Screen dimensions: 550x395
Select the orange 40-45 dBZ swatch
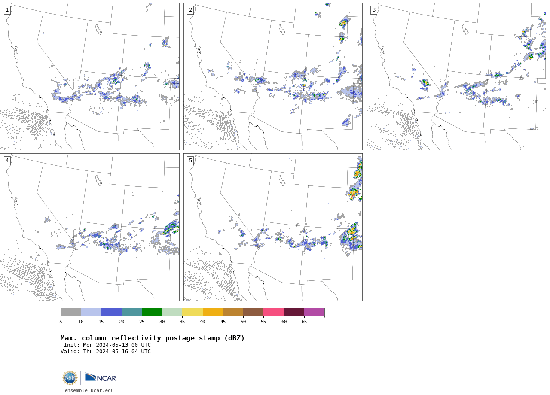(x=213, y=312)
